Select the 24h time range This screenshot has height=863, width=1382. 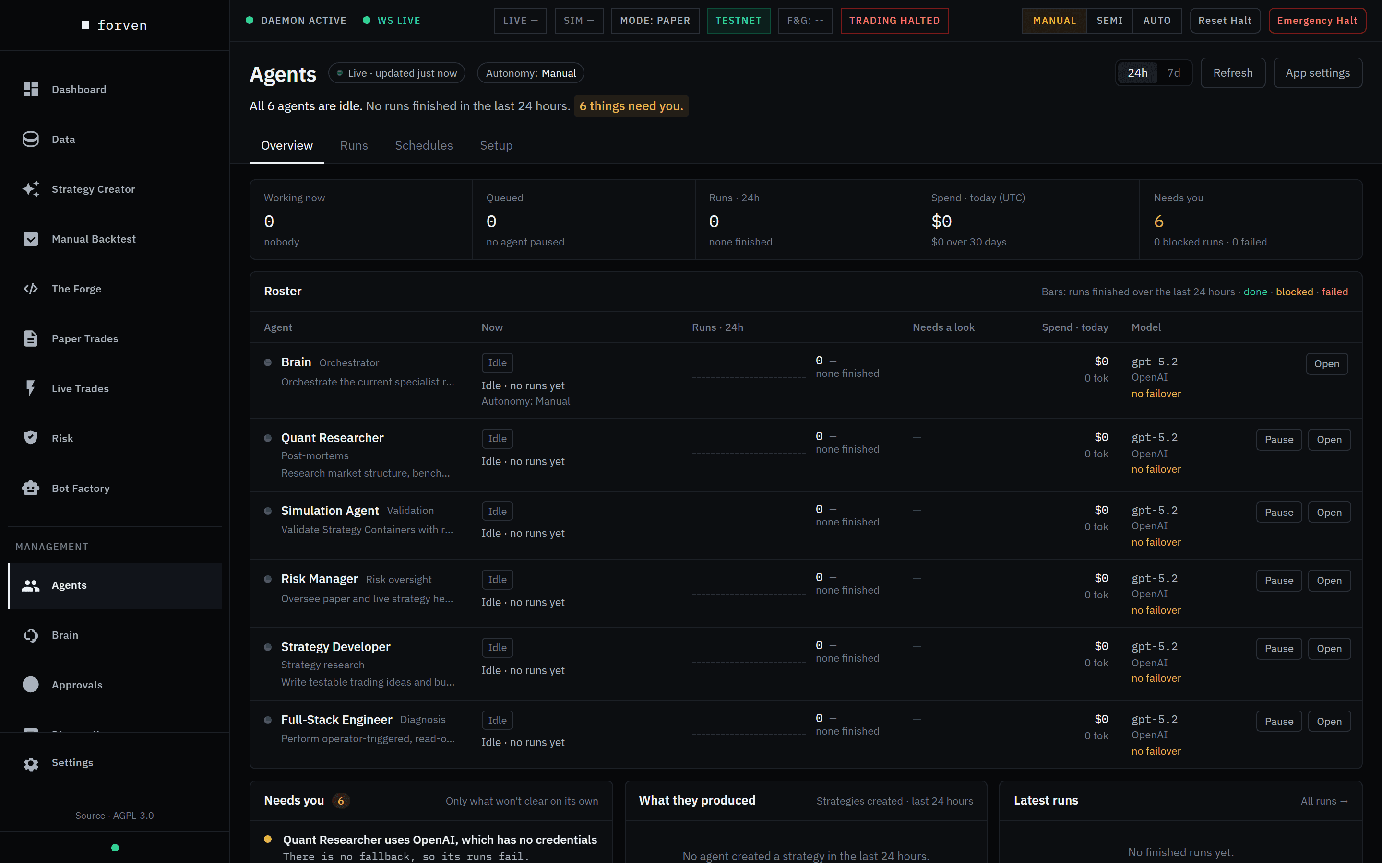pos(1137,73)
